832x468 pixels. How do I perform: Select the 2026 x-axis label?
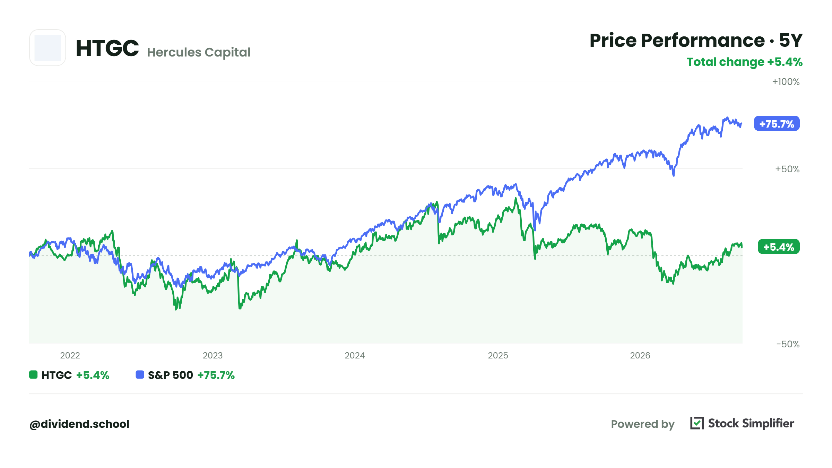pyautogui.click(x=640, y=355)
